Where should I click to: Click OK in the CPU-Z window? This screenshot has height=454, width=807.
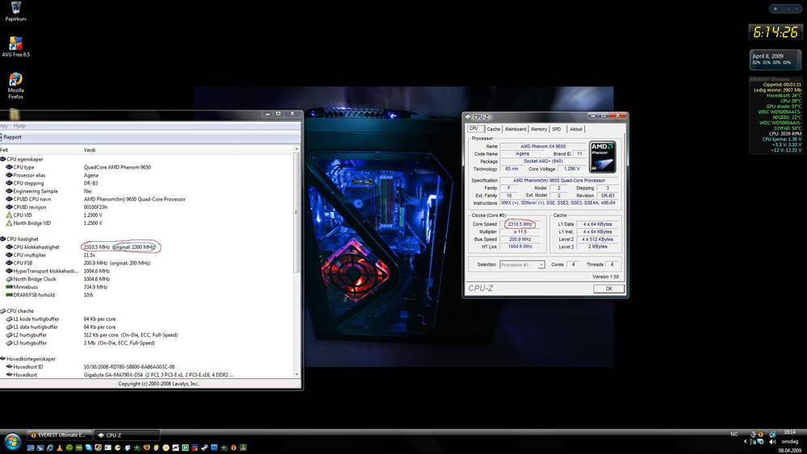point(608,289)
